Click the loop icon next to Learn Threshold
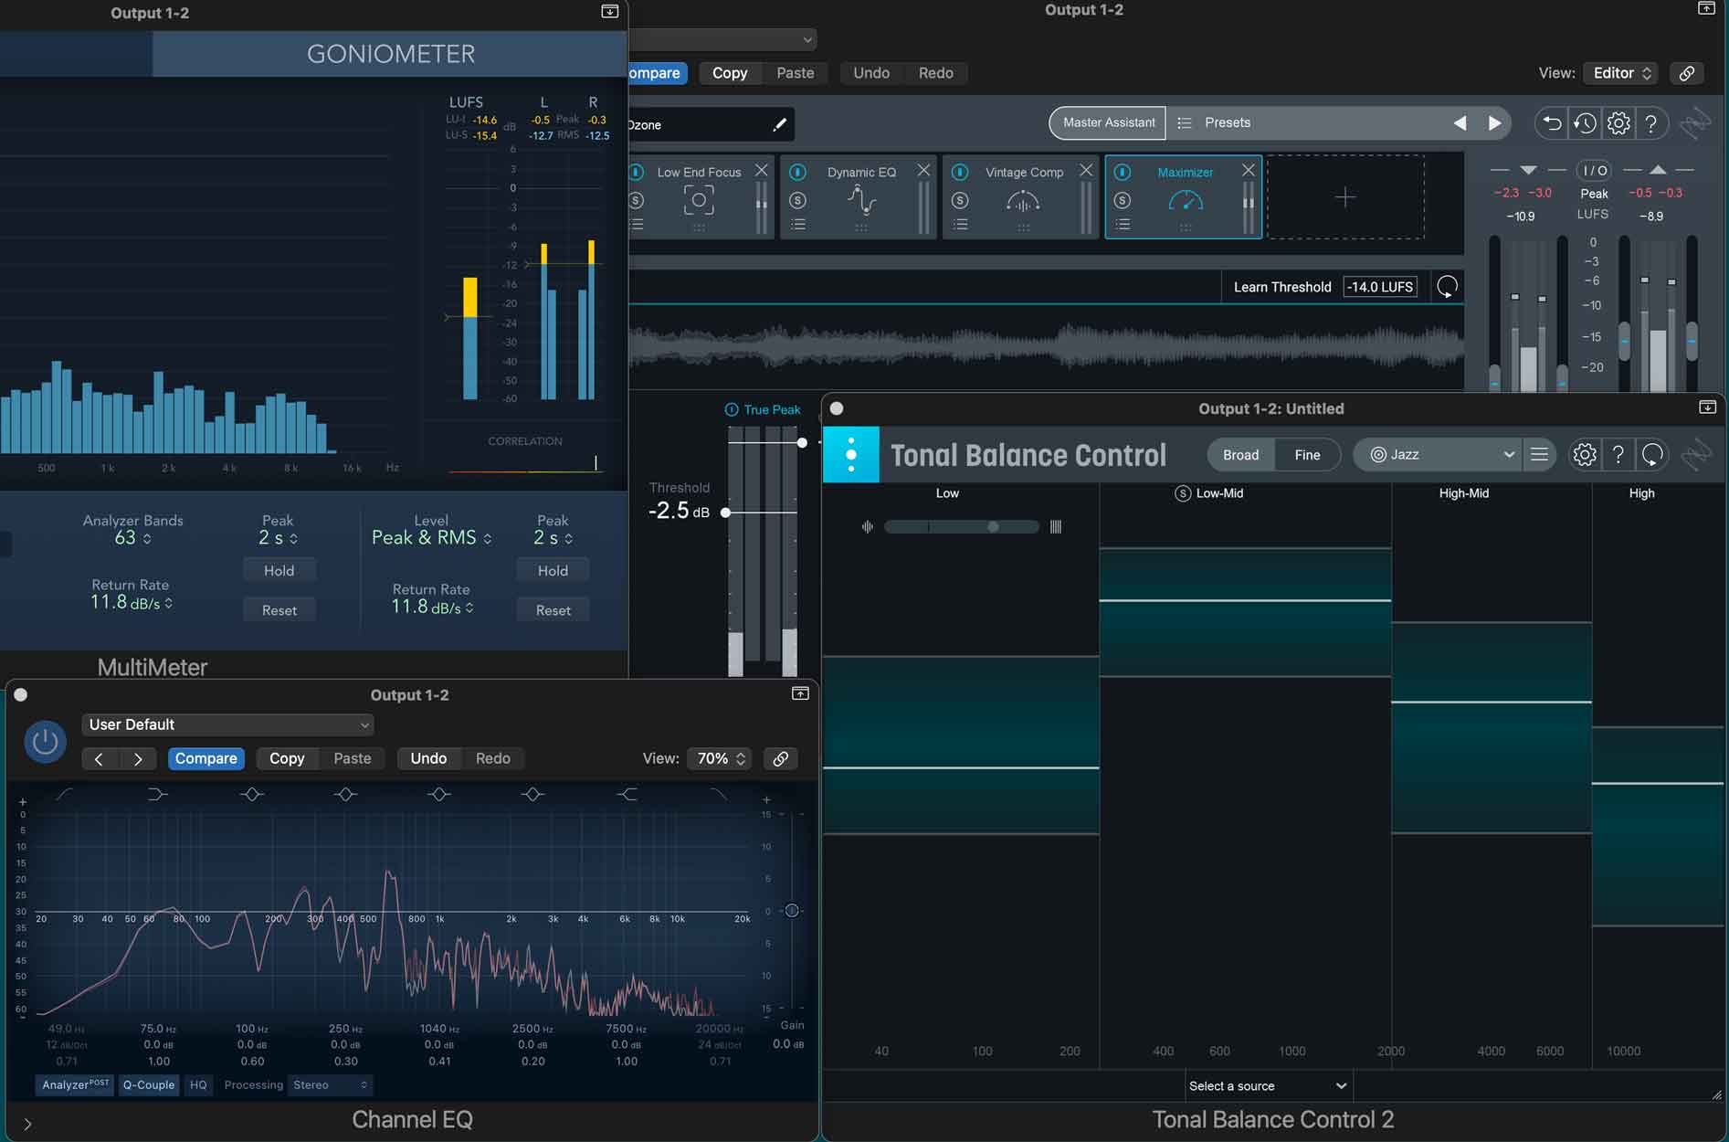The height and width of the screenshot is (1142, 1729). (1447, 287)
